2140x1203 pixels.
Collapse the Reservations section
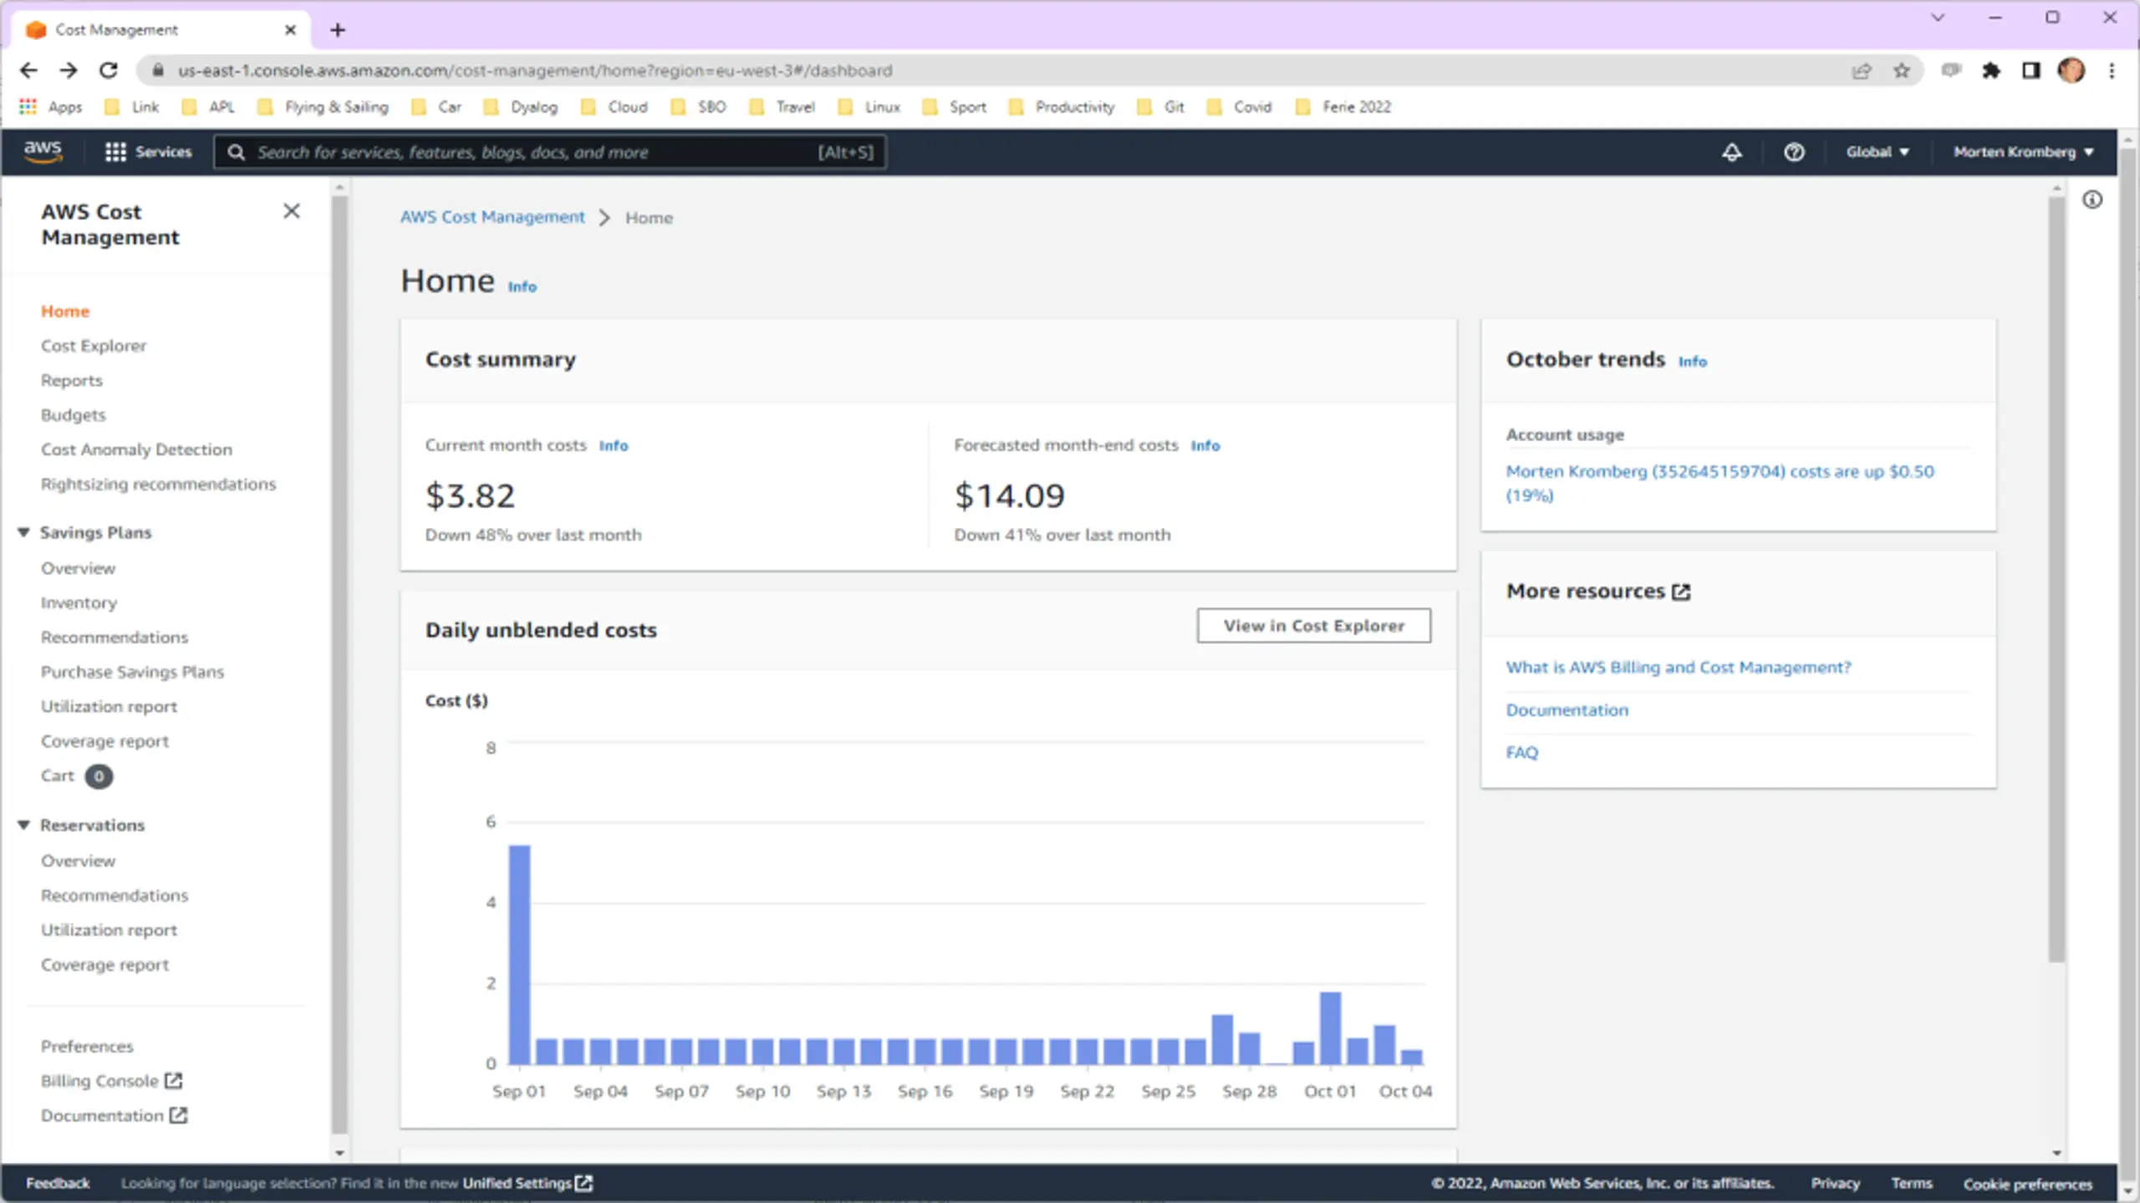23,825
